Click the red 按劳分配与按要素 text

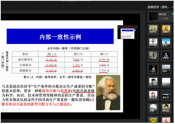pos(57,91)
